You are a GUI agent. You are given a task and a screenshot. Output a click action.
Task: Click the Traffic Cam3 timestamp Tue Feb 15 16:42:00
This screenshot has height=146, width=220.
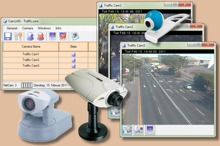tap(145, 52)
